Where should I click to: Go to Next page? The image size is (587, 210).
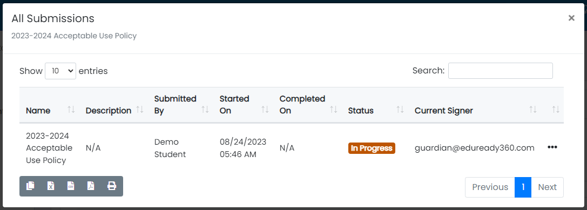[548, 187]
